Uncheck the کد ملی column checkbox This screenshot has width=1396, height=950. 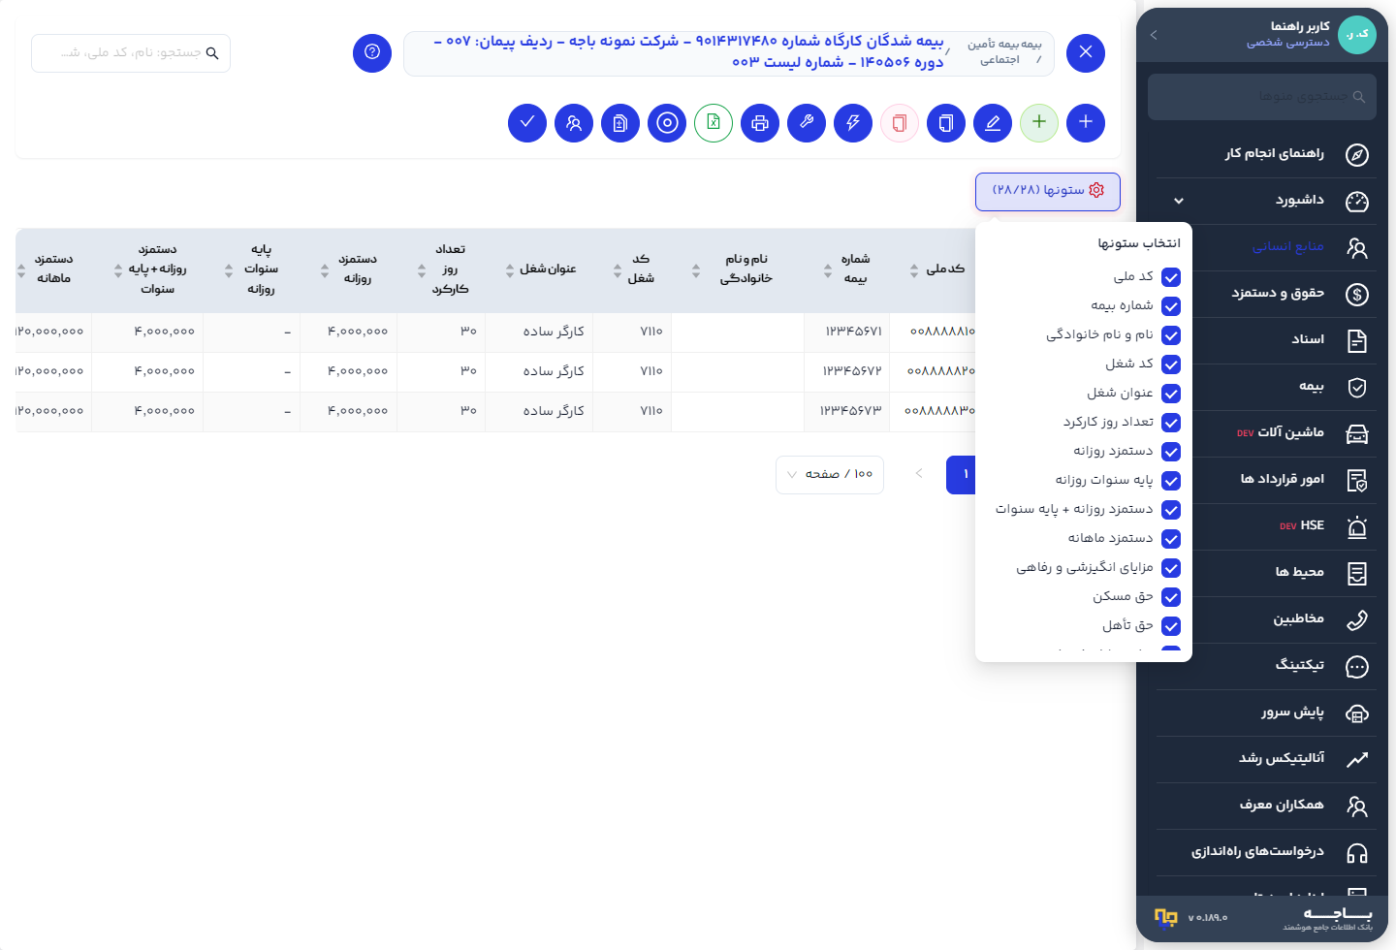(1171, 277)
